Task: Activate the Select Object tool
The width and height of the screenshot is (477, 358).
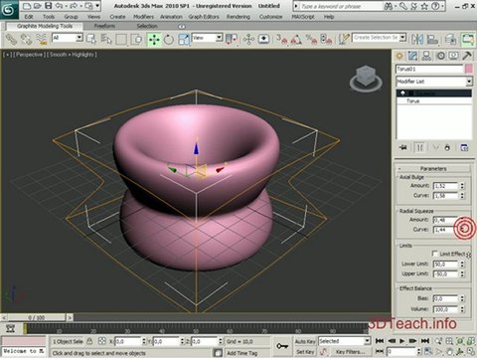Action: [x=90, y=40]
